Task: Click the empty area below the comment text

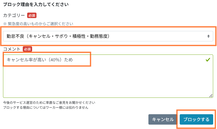Action: [x=108, y=82]
